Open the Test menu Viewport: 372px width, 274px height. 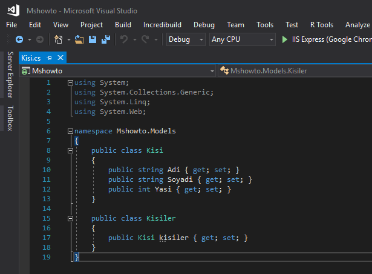coord(292,25)
